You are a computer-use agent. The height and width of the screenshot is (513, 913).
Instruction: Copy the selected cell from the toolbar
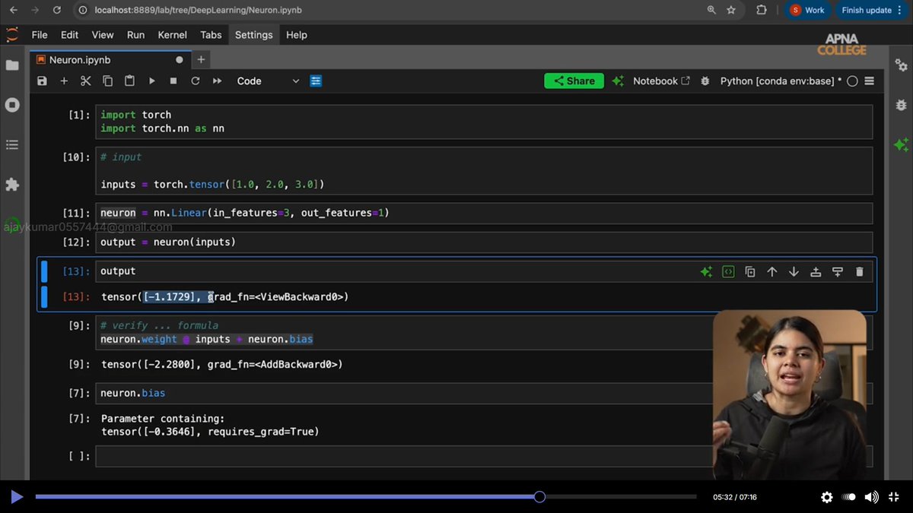(107, 81)
